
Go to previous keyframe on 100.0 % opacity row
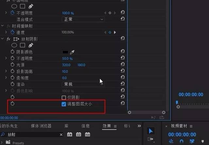tap(105, 13)
